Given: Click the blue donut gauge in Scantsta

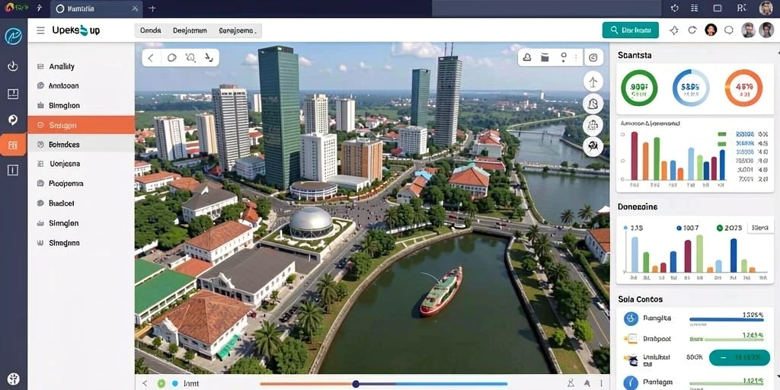Looking at the screenshot, I should (691, 88).
